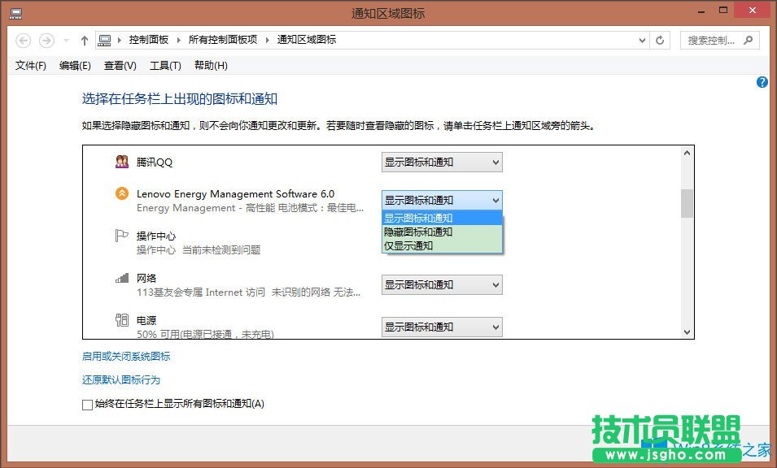777x468 pixels.
Task: Open the 工具(T) menu
Action: pos(165,65)
